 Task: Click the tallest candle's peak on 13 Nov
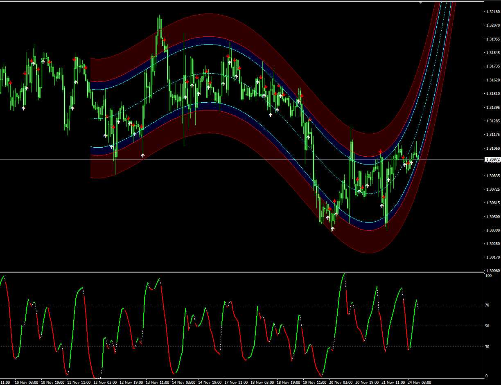coord(159,17)
